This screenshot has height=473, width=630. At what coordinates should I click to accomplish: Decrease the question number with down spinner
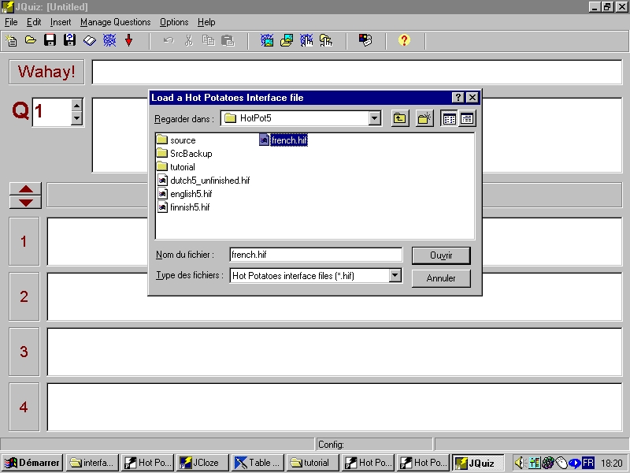pyautogui.click(x=76, y=118)
